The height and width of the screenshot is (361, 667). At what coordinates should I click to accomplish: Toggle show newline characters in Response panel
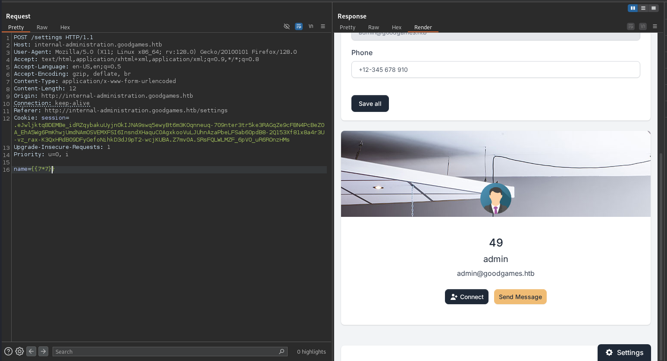pos(643,26)
